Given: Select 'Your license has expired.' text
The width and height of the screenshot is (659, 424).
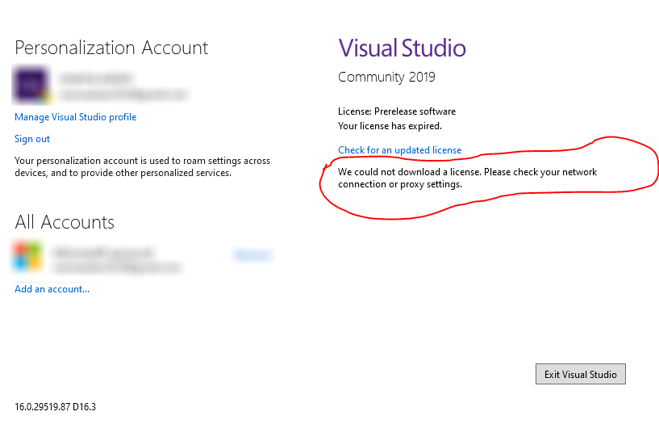Looking at the screenshot, I should pos(390,126).
